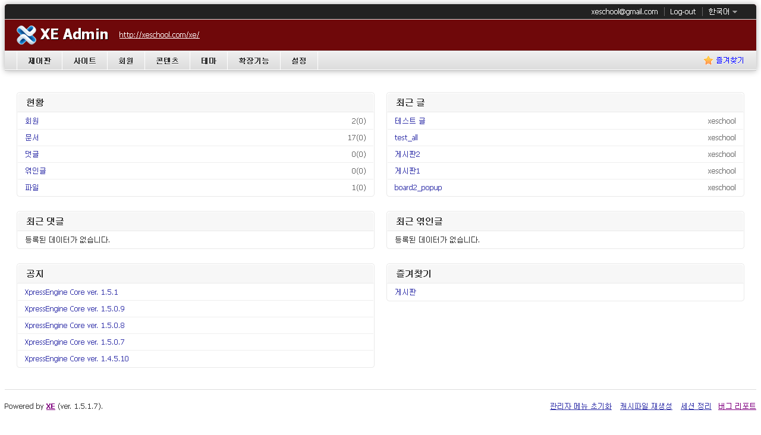Open the 회원 statistics link
The height and width of the screenshot is (435, 761).
pos(32,121)
